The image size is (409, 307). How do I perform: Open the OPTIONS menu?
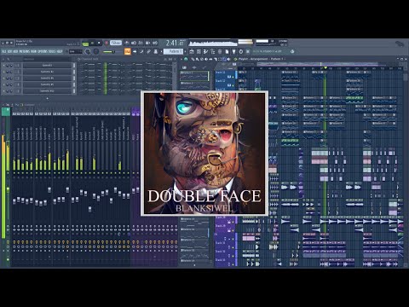[43, 51]
